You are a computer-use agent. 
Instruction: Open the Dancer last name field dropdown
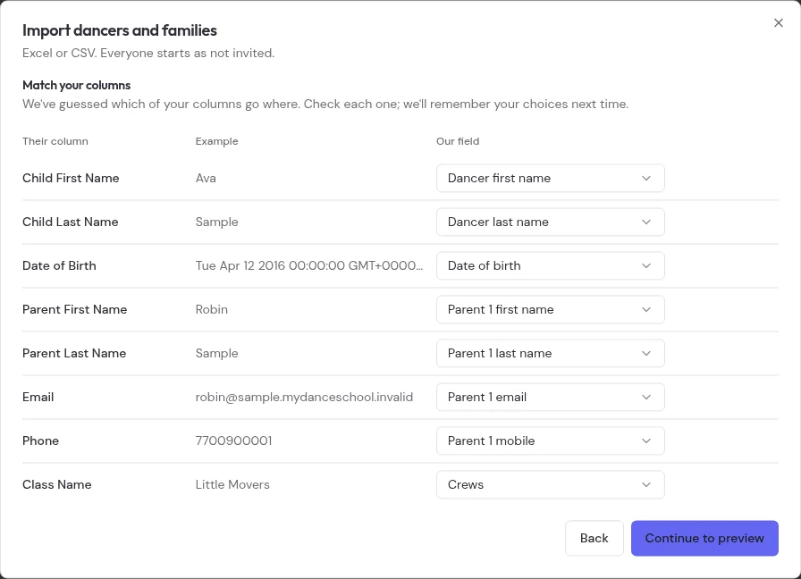tap(550, 222)
